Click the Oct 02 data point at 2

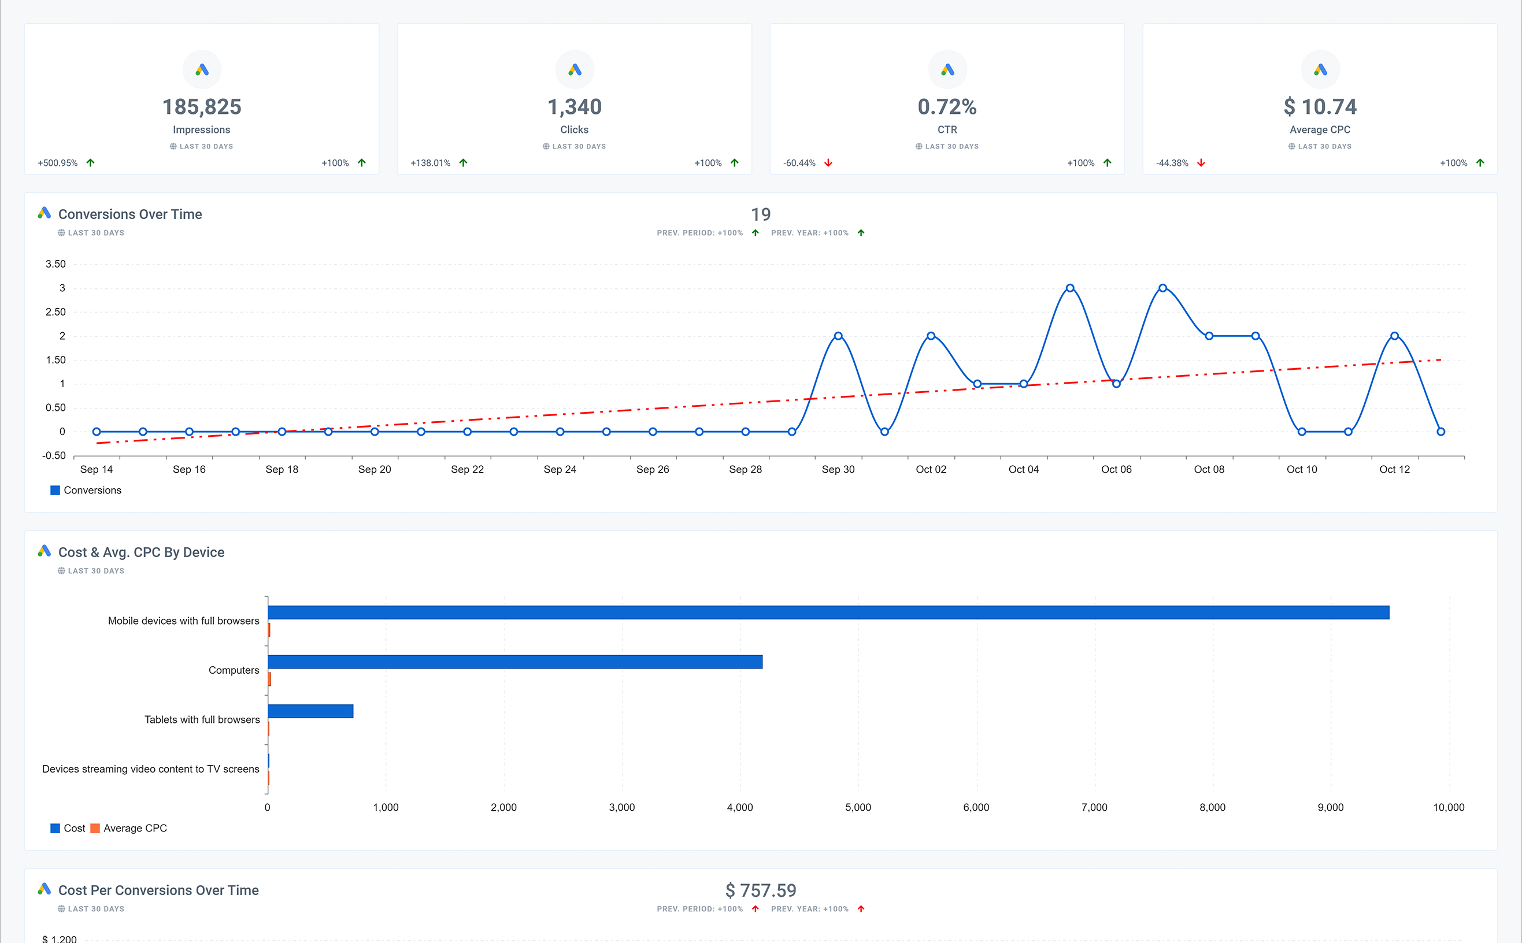[931, 336]
